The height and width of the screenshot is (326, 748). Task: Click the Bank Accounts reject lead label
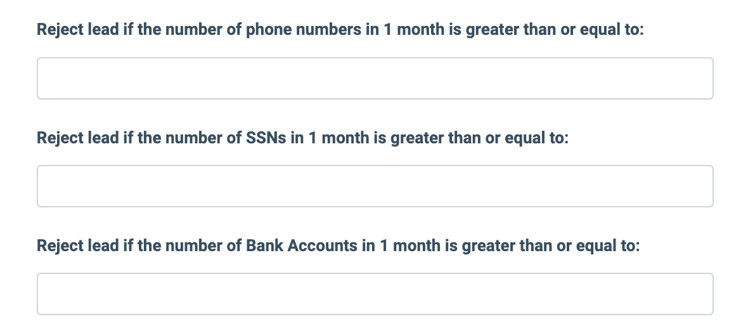(339, 246)
